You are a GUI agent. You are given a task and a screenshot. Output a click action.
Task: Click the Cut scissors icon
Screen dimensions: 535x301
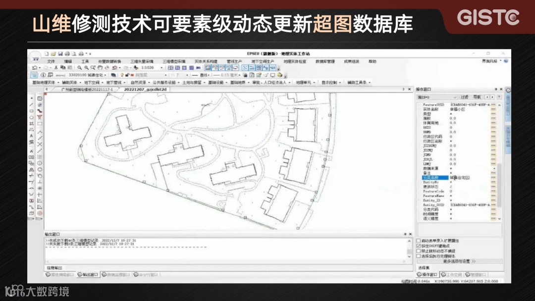56,67
